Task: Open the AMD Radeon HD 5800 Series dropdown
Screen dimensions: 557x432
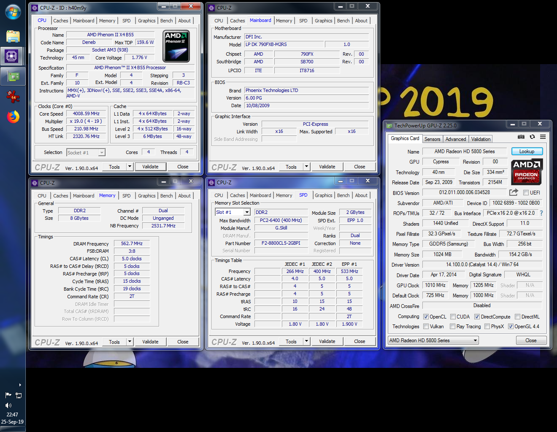Action: (x=433, y=340)
